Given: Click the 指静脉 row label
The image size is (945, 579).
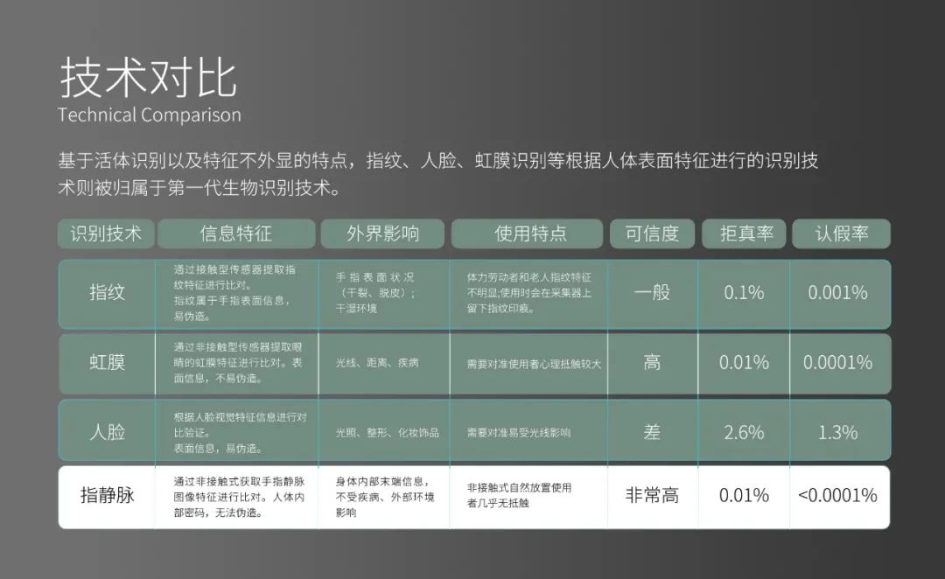Looking at the screenshot, I should [x=108, y=495].
